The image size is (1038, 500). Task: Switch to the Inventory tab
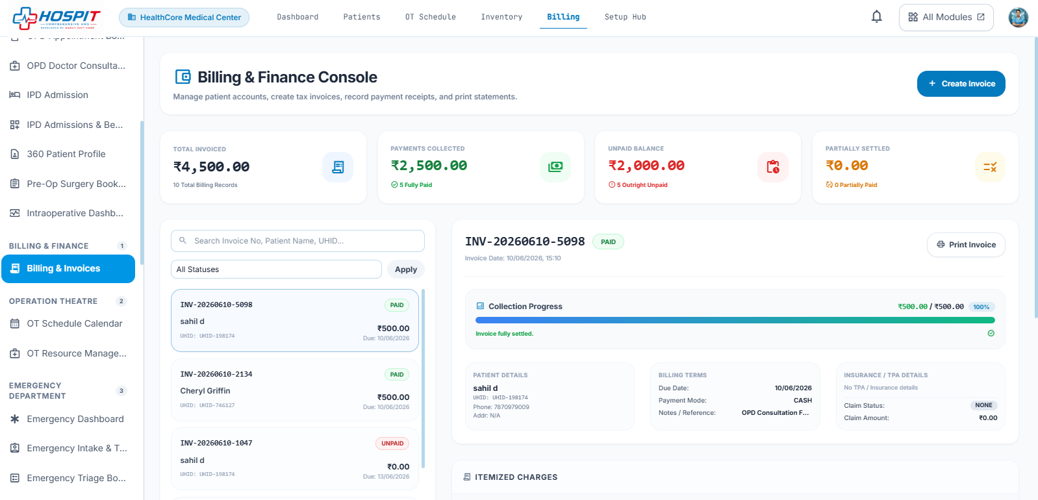tap(501, 17)
